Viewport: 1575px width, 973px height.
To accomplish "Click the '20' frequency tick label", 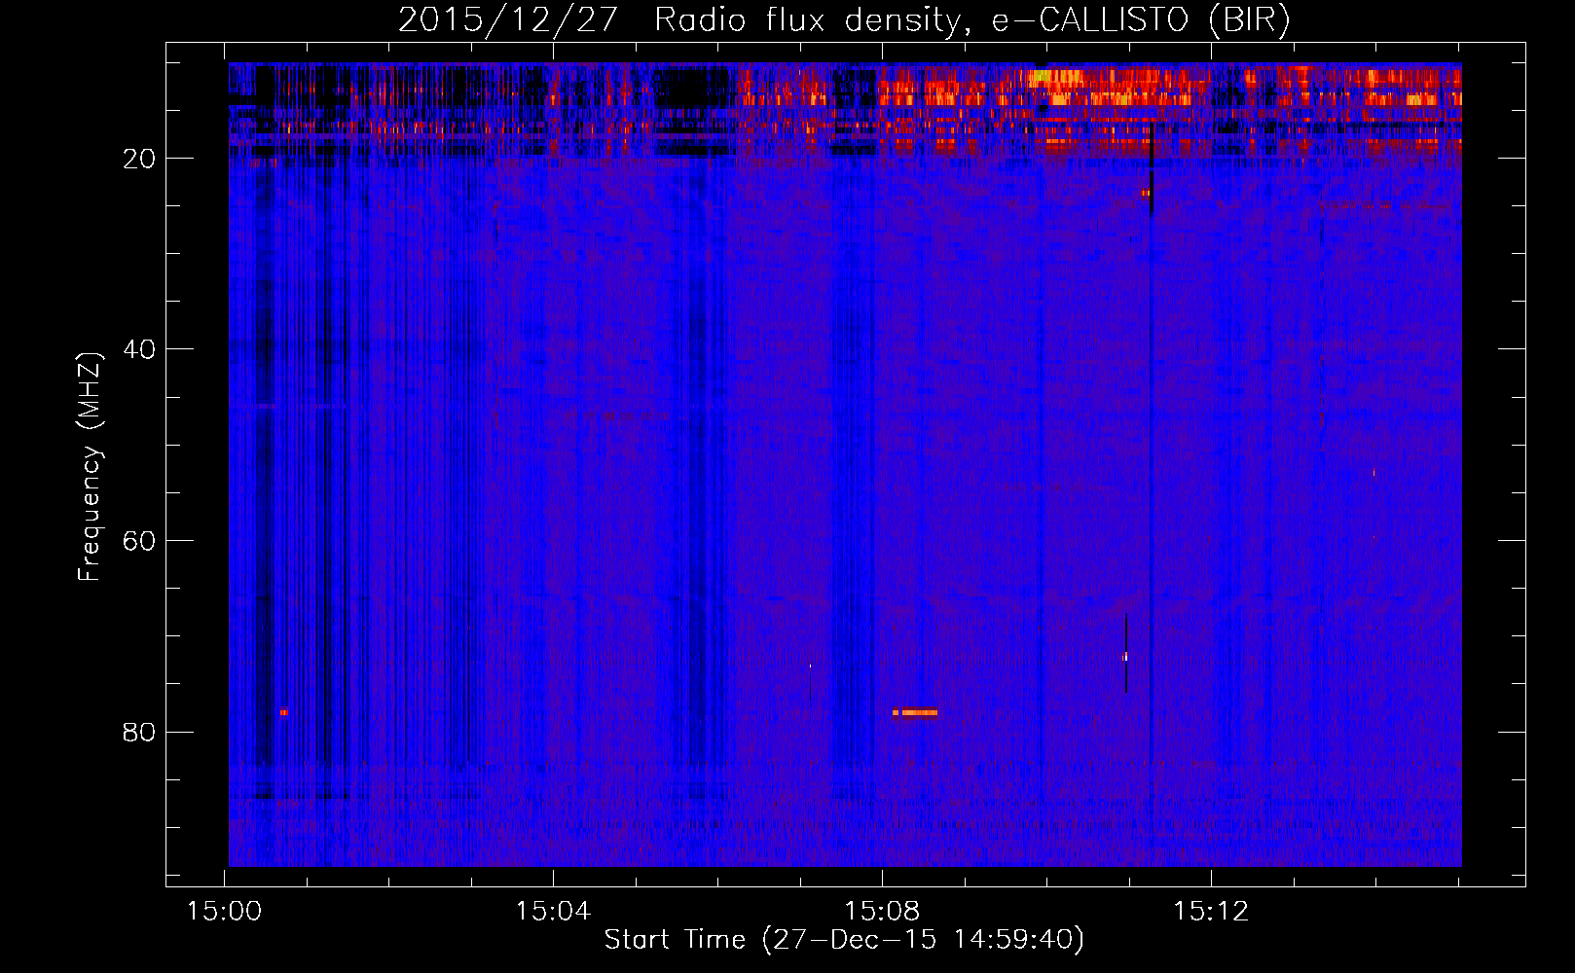I will pos(139,159).
